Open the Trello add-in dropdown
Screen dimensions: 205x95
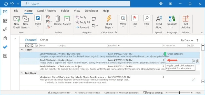pos(38,22)
